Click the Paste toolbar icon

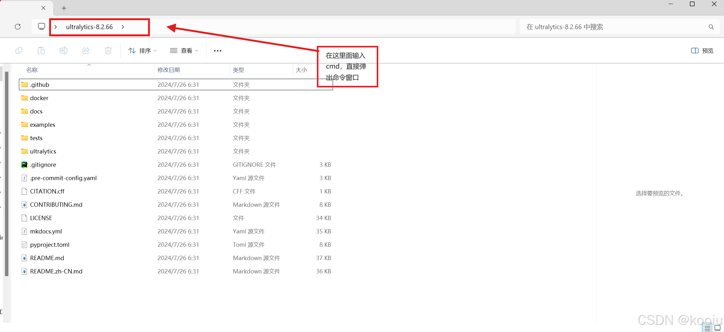pos(41,51)
